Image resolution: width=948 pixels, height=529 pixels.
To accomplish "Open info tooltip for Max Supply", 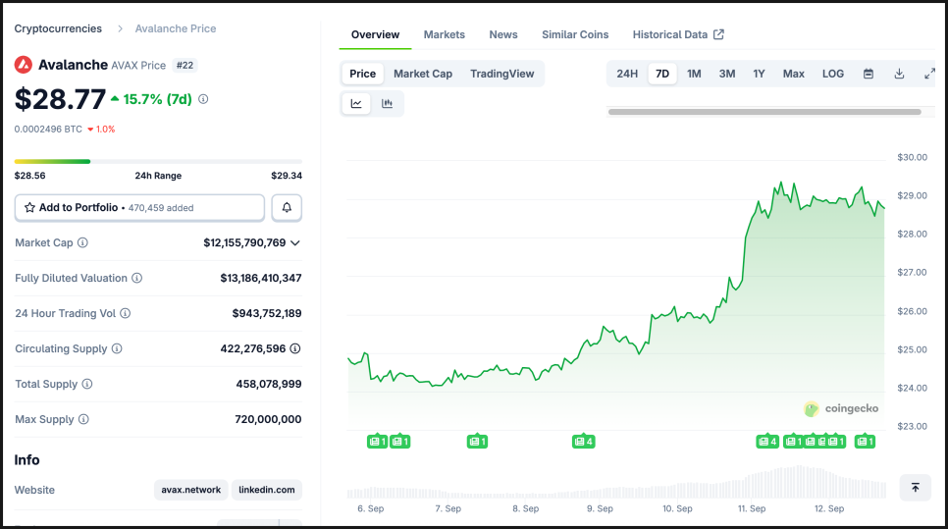I will 83,419.
